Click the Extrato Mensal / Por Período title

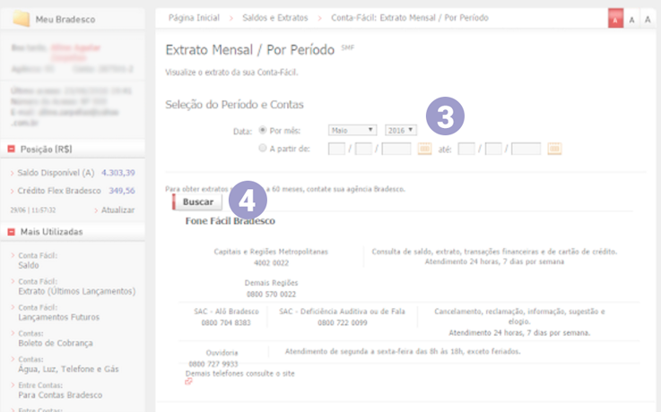250,50
